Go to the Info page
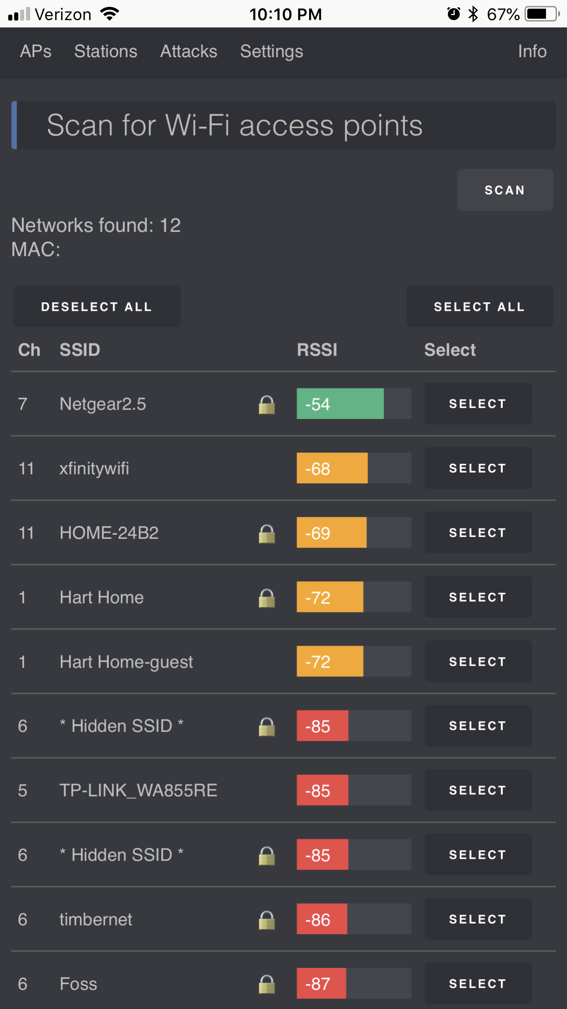The height and width of the screenshot is (1009, 567). [532, 52]
